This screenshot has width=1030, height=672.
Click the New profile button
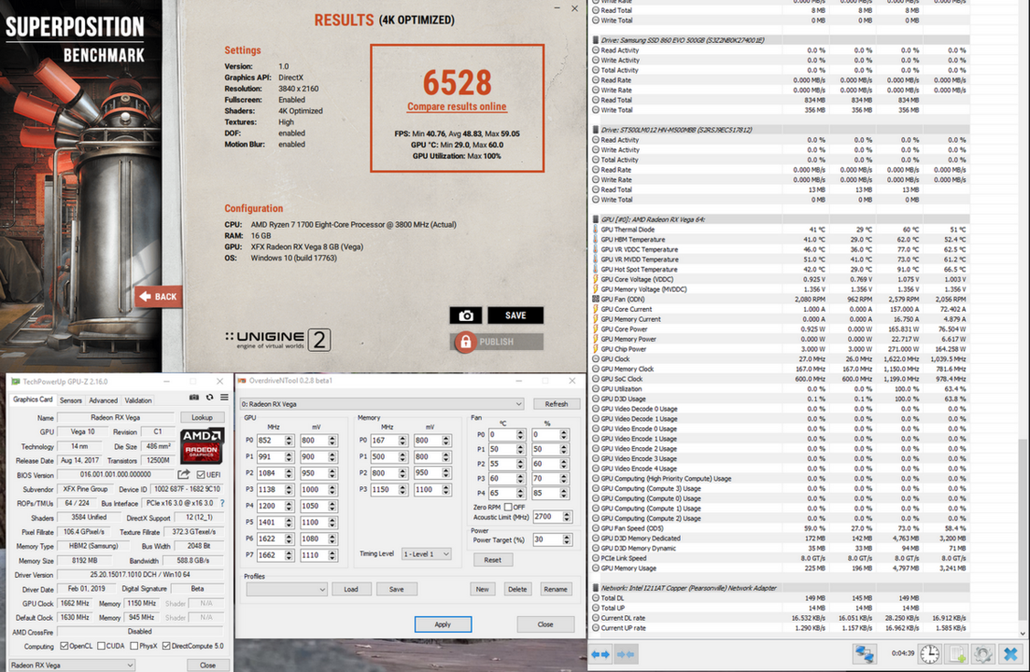coord(482,589)
